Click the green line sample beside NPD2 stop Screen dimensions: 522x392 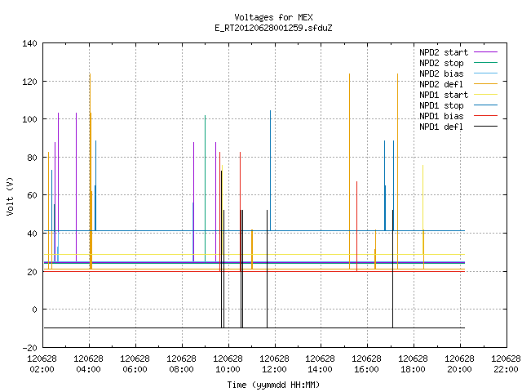486,62
